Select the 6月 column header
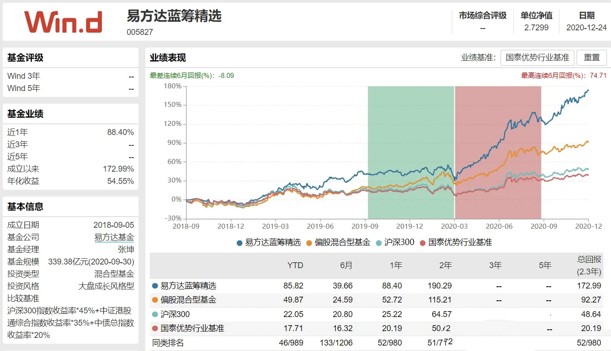 pos(346,265)
